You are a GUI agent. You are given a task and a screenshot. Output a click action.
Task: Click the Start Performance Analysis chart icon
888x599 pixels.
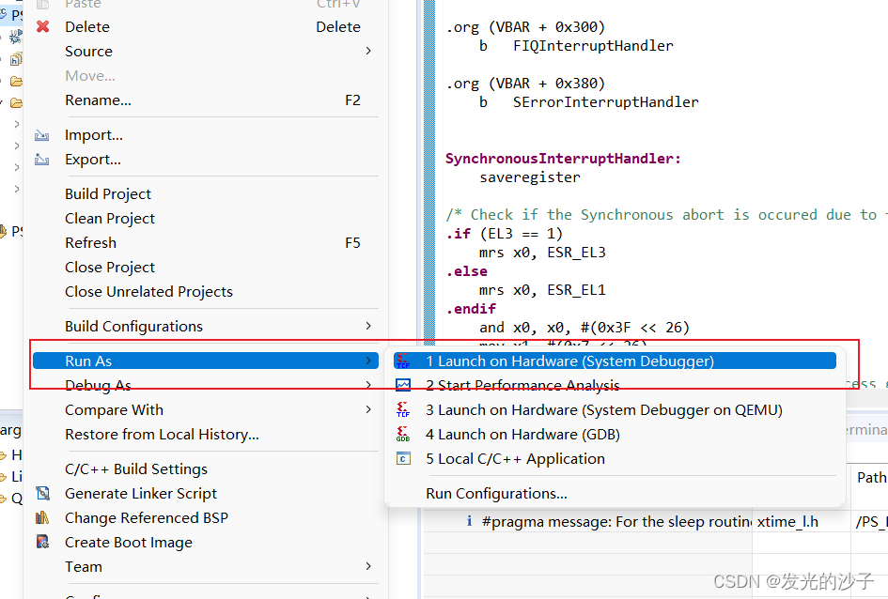(403, 385)
